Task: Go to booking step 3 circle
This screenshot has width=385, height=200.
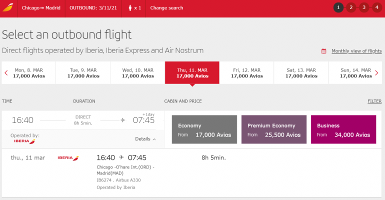Action: point(364,7)
